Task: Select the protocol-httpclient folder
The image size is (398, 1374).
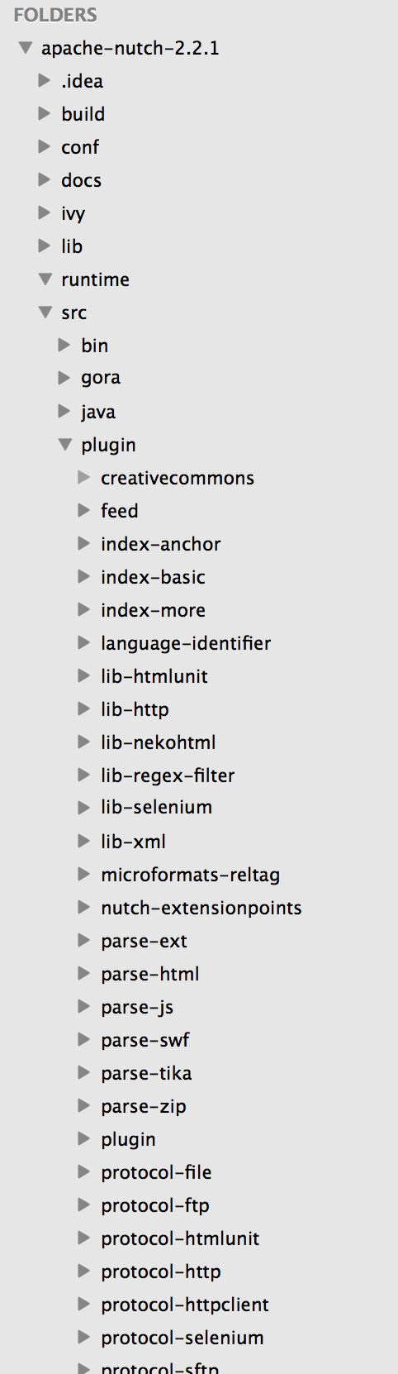Action: (185, 1305)
